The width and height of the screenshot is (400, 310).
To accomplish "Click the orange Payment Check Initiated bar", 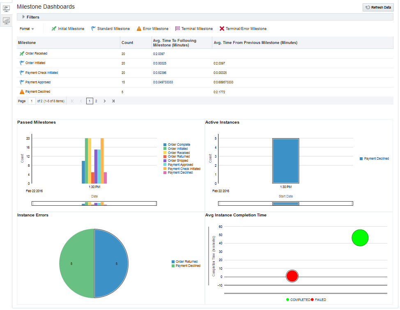I will click(102, 161).
